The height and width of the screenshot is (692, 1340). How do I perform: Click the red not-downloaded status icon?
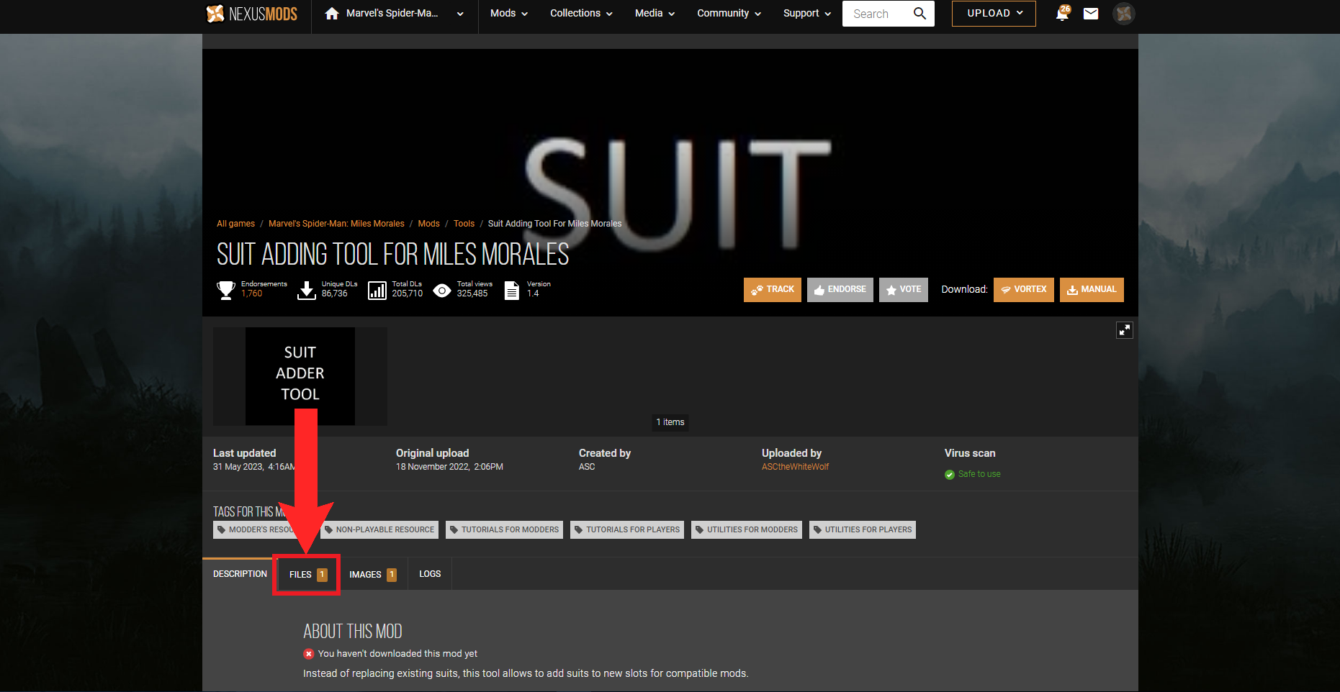(308, 654)
